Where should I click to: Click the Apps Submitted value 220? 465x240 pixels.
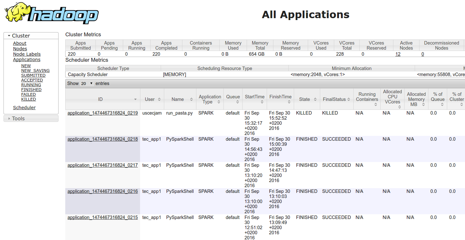(72, 54)
